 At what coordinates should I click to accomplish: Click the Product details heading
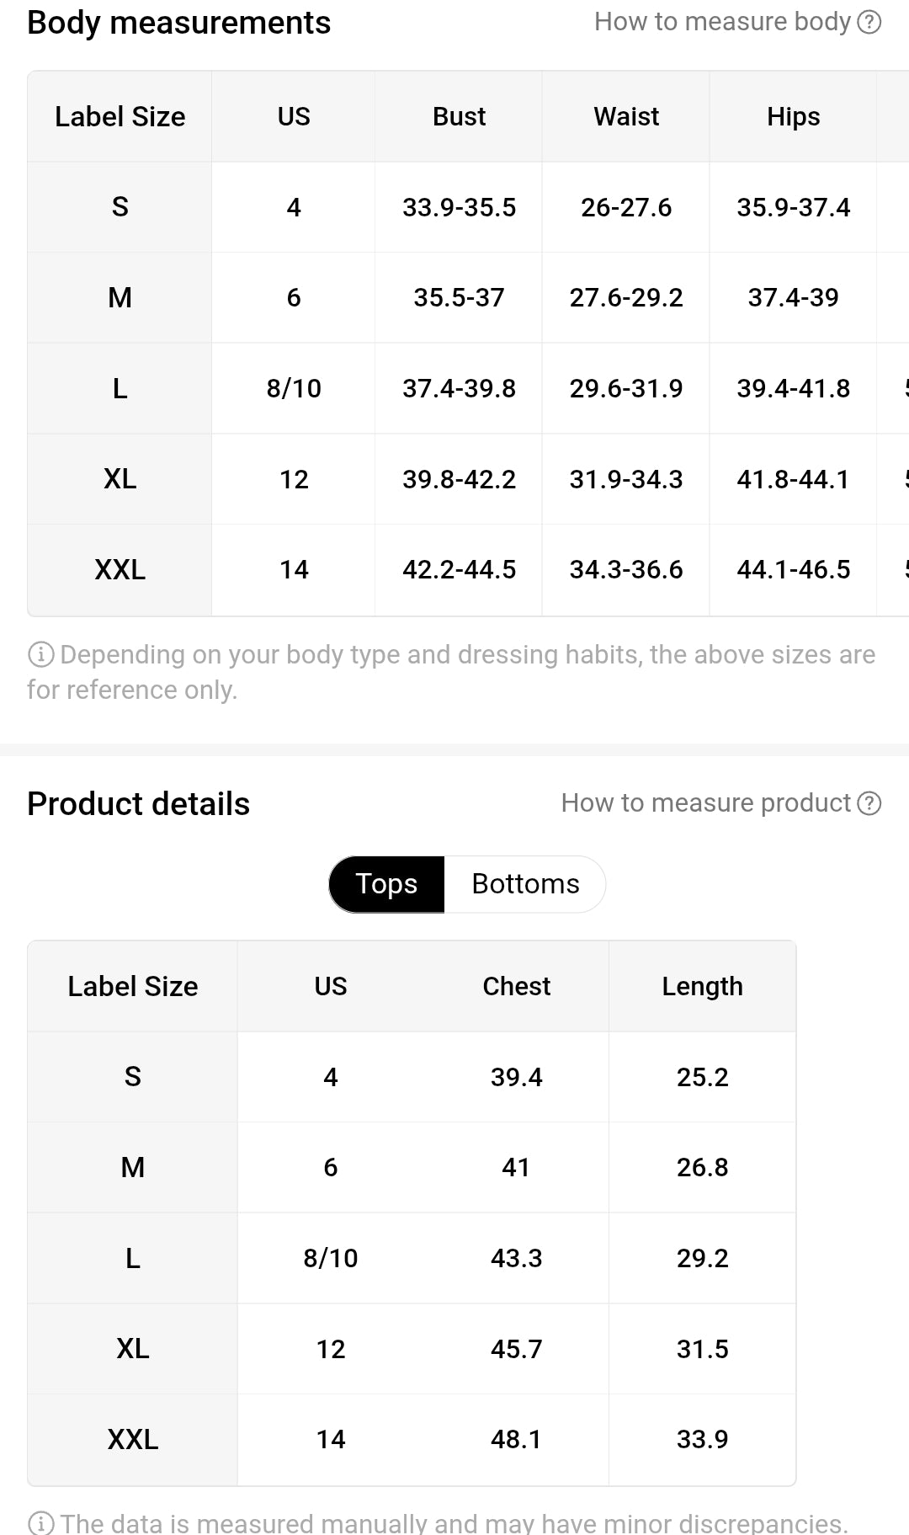[x=139, y=804]
